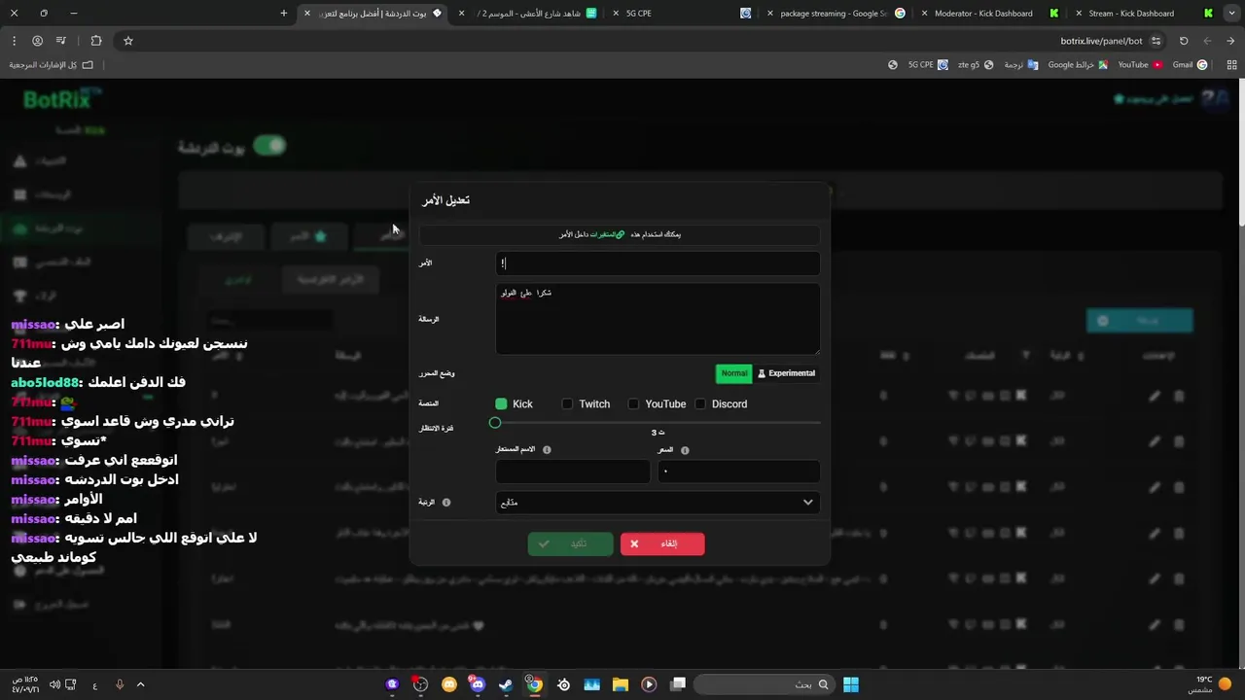This screenshot has height=700, width=1245.
Task: Click the site info icon in address bar
Action: [x=1156, y=41]
